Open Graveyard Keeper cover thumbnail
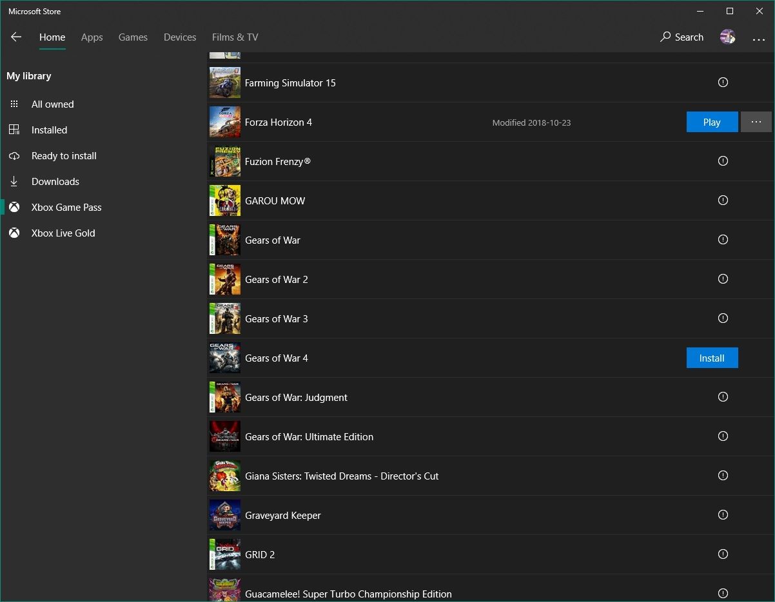Viewport: 775px width, 602px height. 225,515
